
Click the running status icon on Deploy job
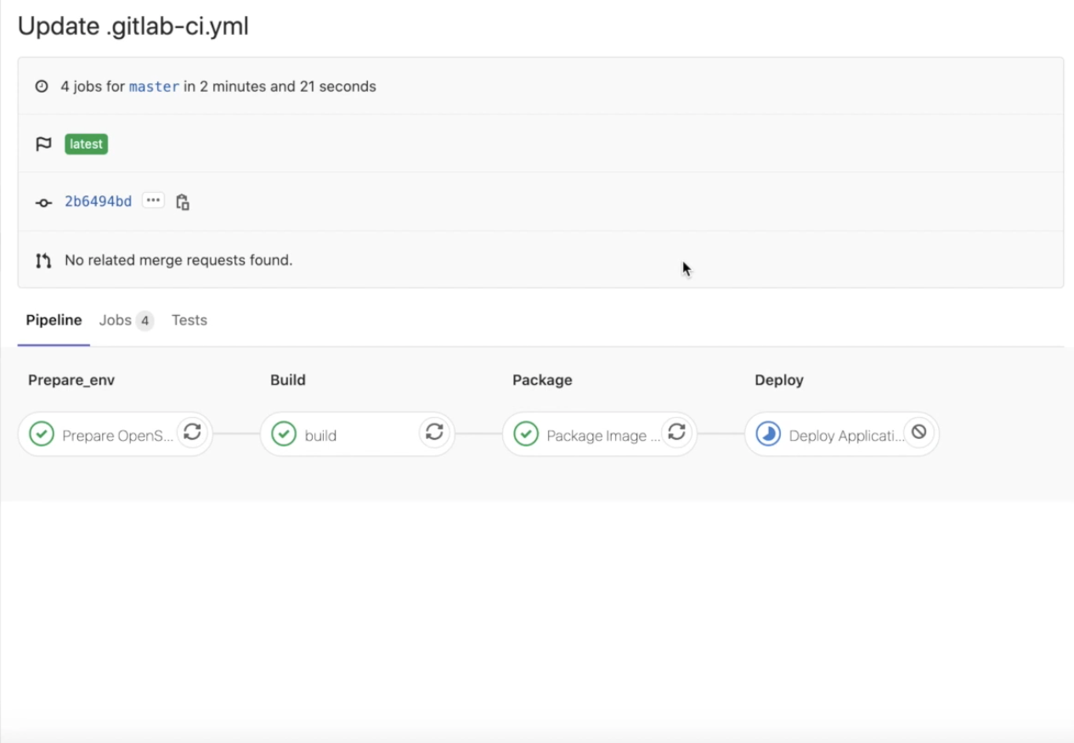(768, 435)
